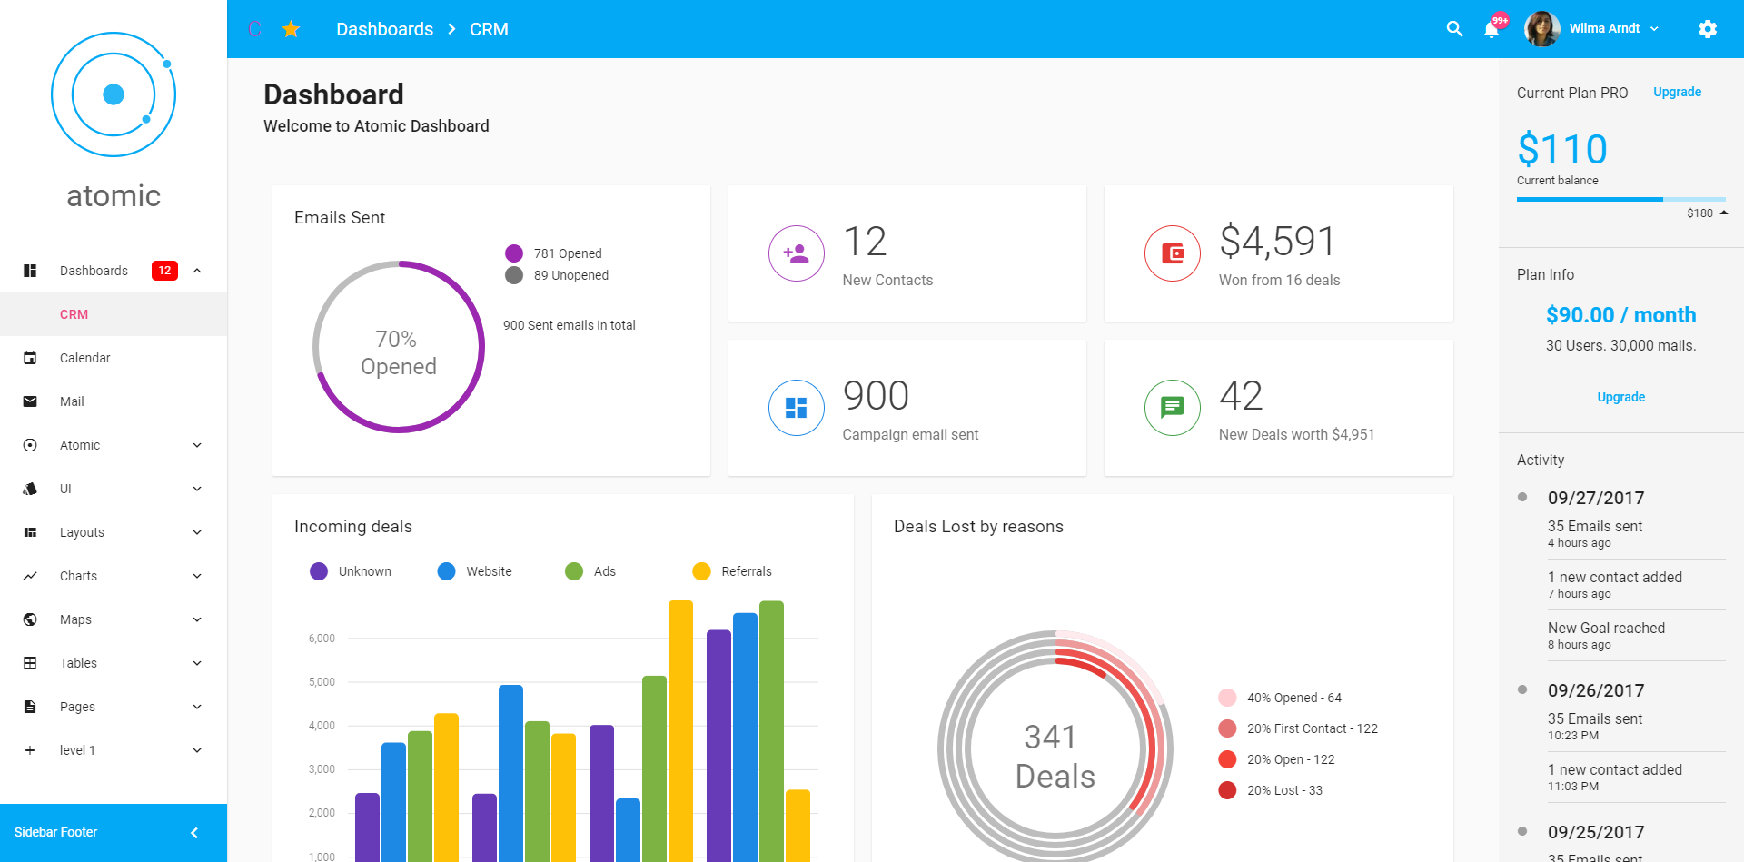Expand the Maps submenu chevron
This screenshot has height=862, width=1744.
click(197, 619)
